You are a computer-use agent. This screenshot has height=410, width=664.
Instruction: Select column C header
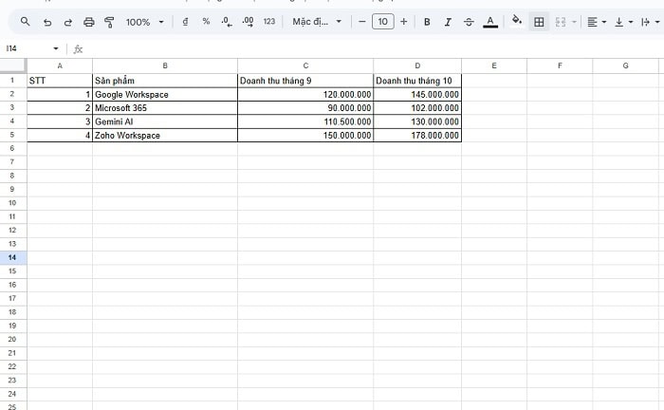(305, 65)
